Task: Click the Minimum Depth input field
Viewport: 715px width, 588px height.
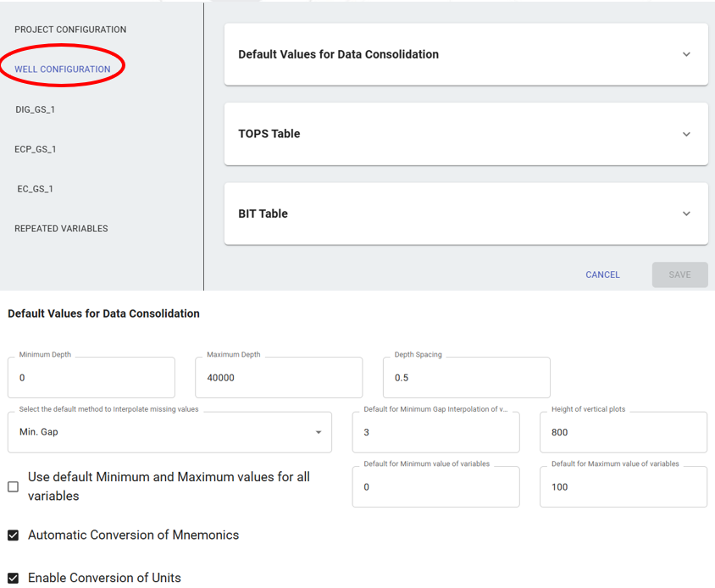Action: (91, 377)
